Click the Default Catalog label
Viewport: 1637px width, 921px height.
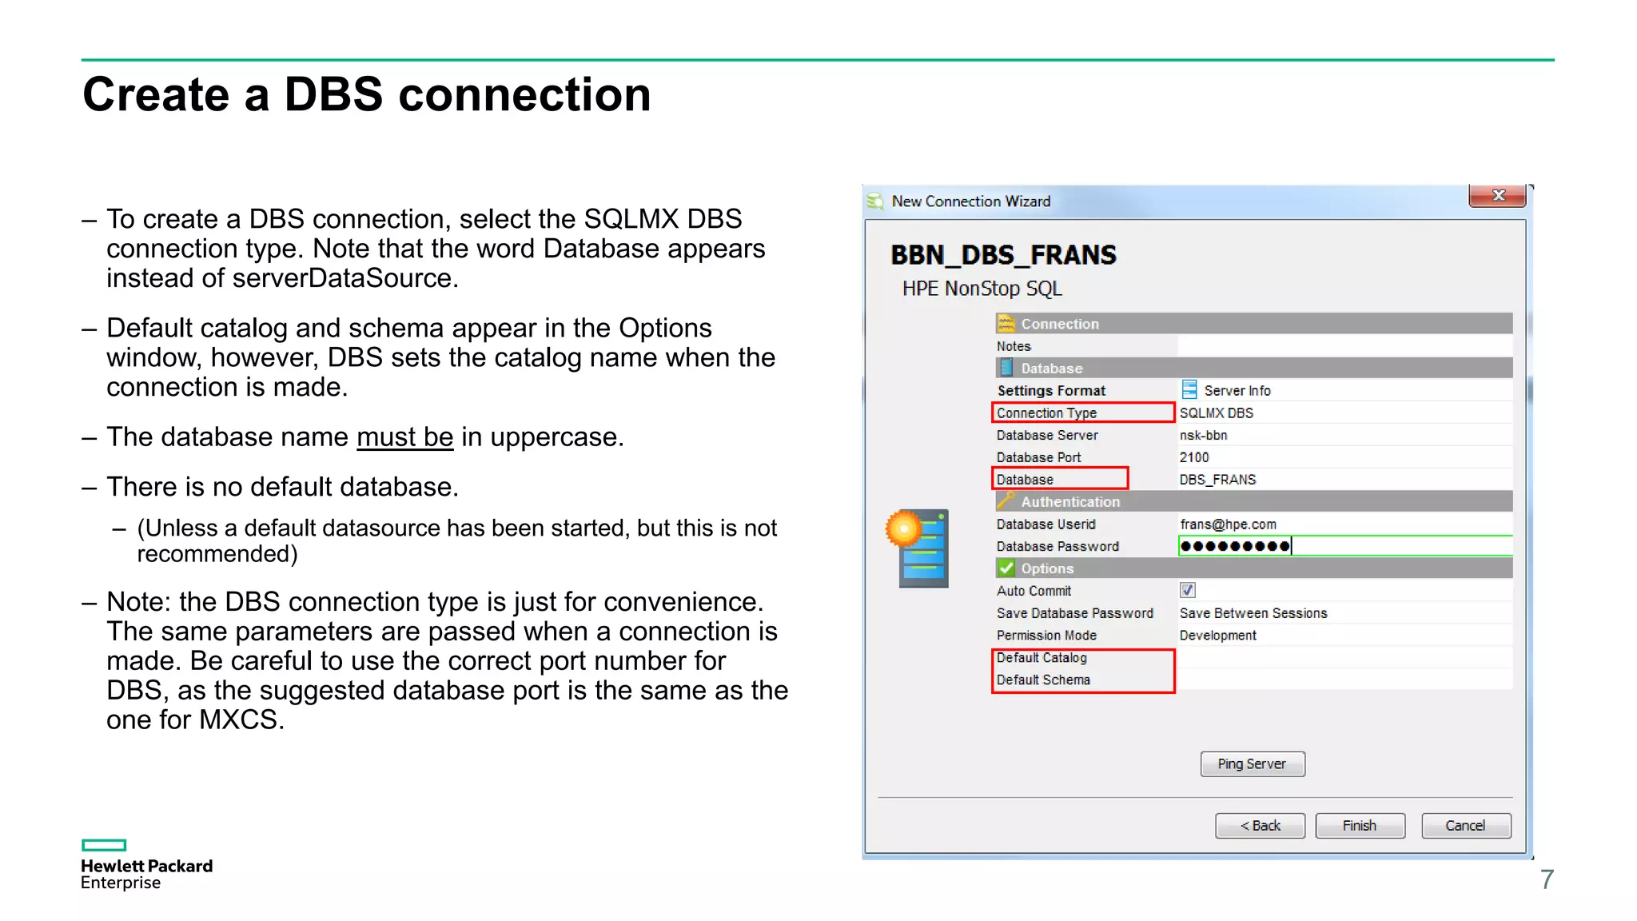(1042, 657)
